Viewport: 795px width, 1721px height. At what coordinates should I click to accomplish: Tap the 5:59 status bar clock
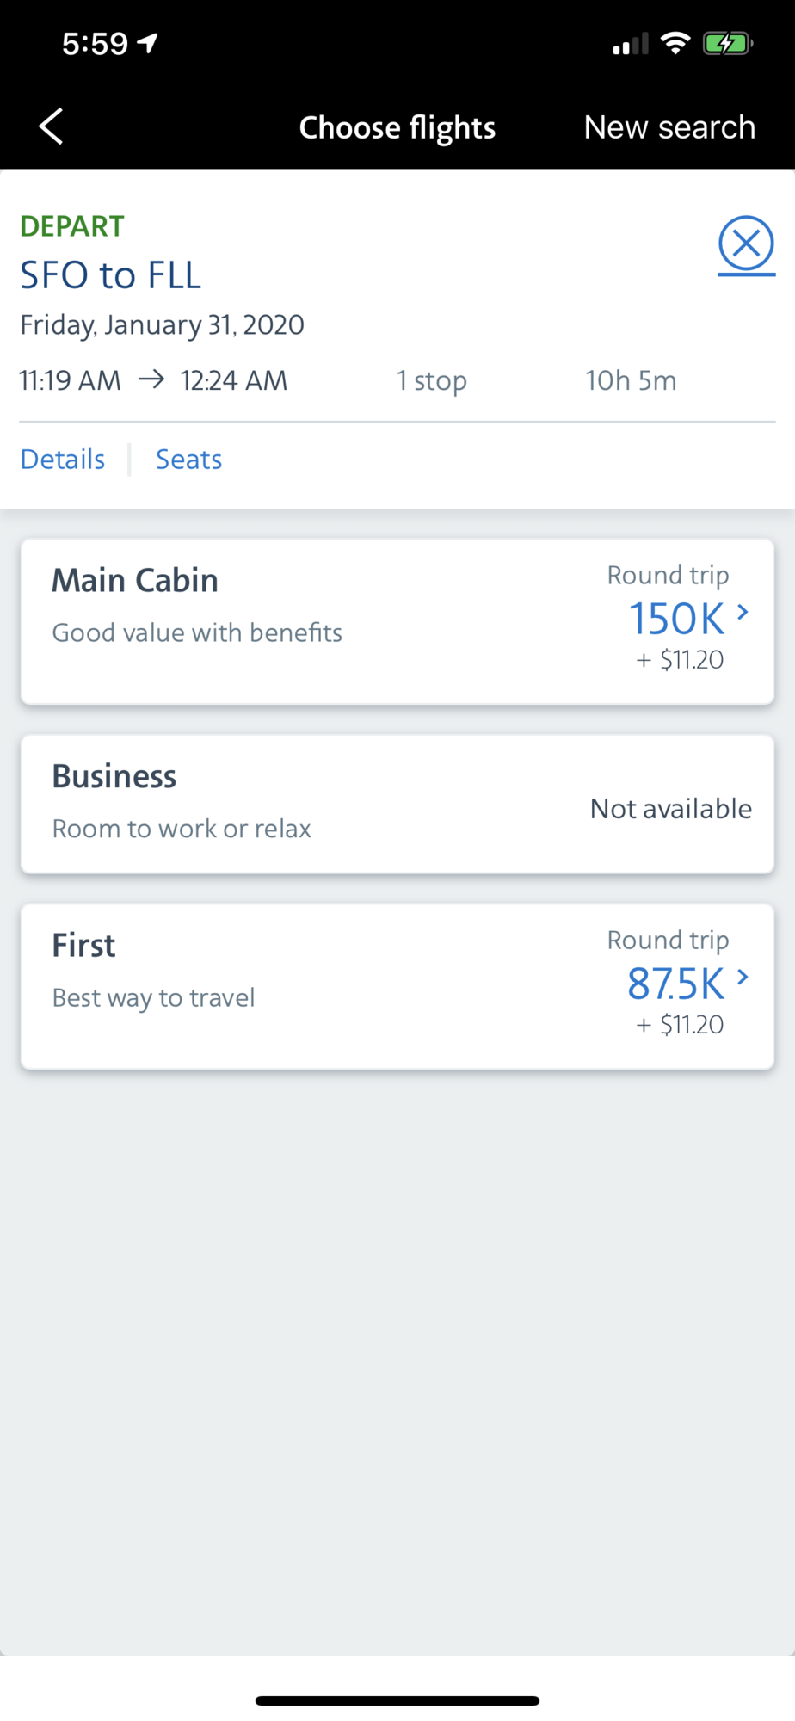pos(95,43)
